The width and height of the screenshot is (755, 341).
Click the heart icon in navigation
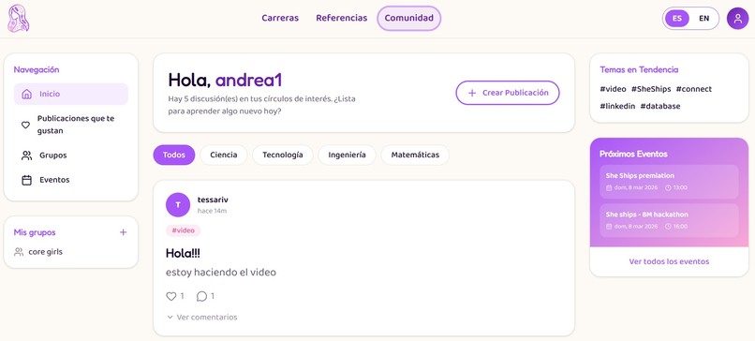tap(26, 125)
